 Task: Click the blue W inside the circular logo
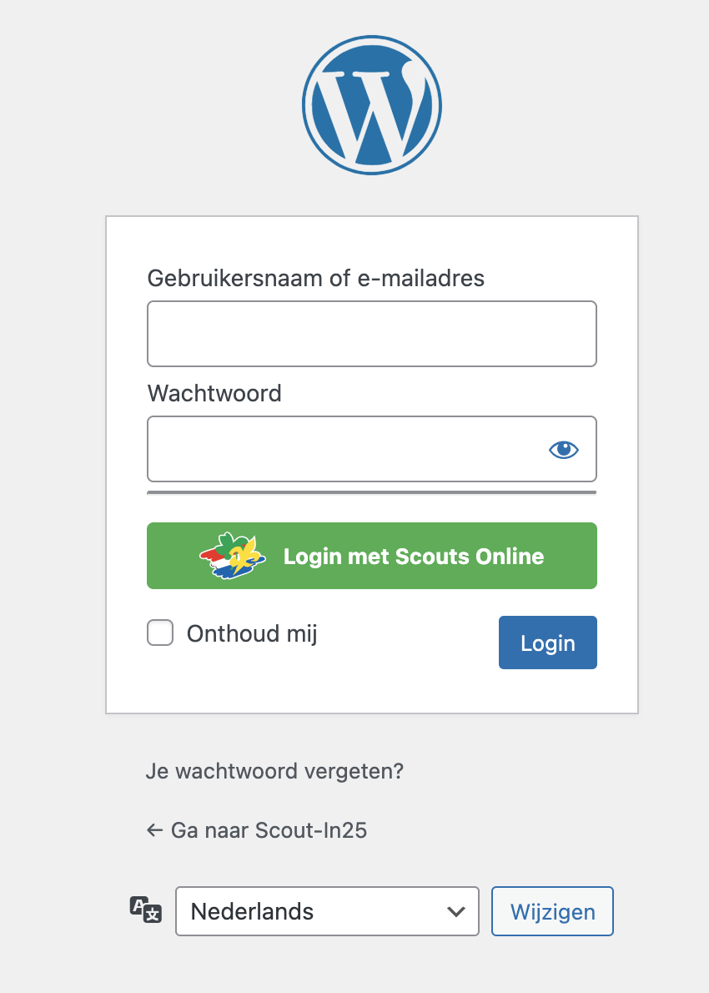pyautogui.click(x=371, y=103)
